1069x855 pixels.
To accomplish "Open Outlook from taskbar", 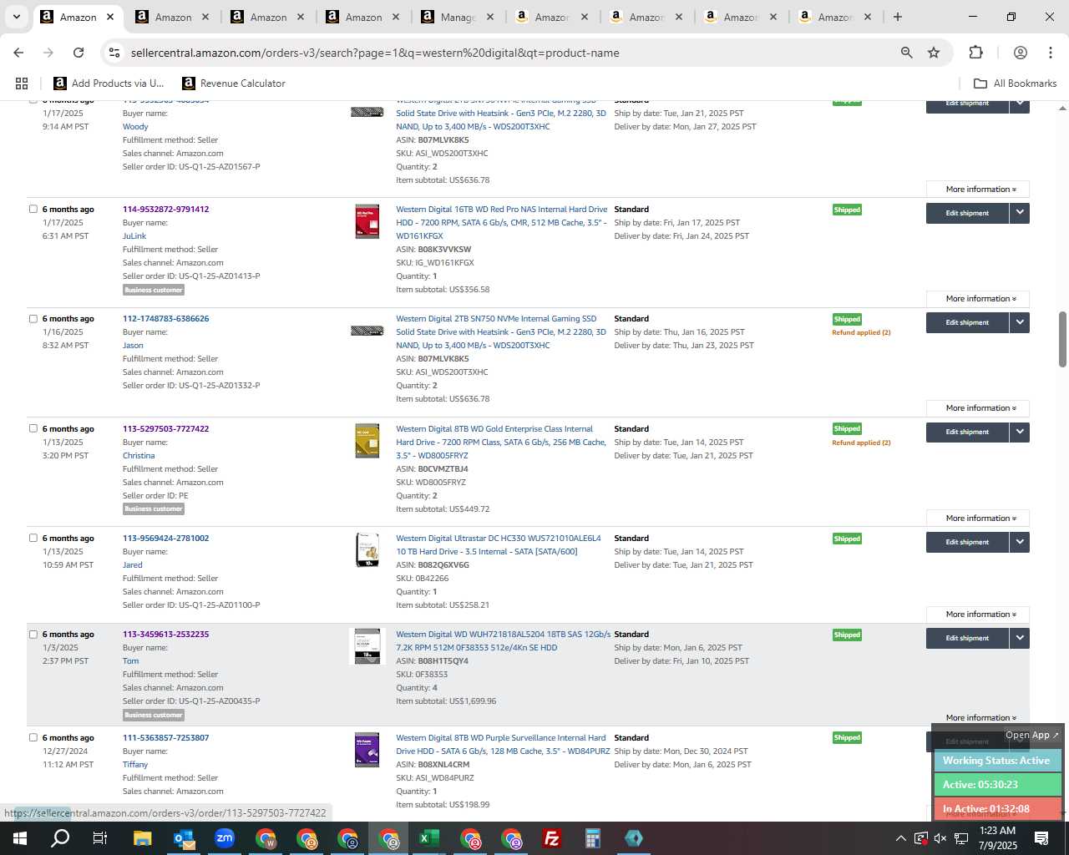I will (183, 838).
